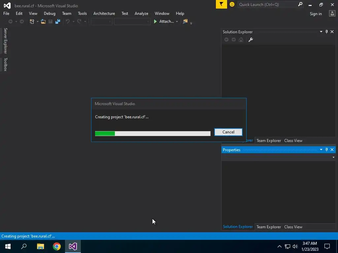Click the Find in Files toolbar icon

(185, 21)
